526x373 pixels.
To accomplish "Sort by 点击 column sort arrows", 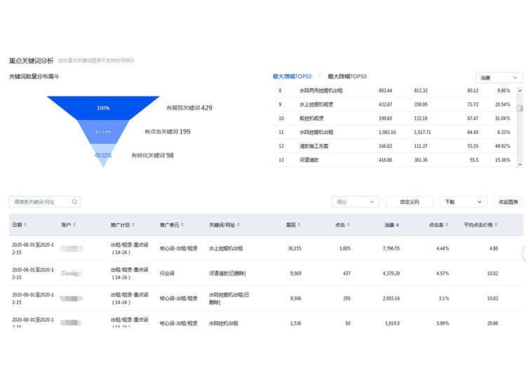I will coord(348,225).
